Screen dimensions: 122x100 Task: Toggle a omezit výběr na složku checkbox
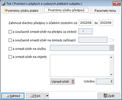click(10, 49)
